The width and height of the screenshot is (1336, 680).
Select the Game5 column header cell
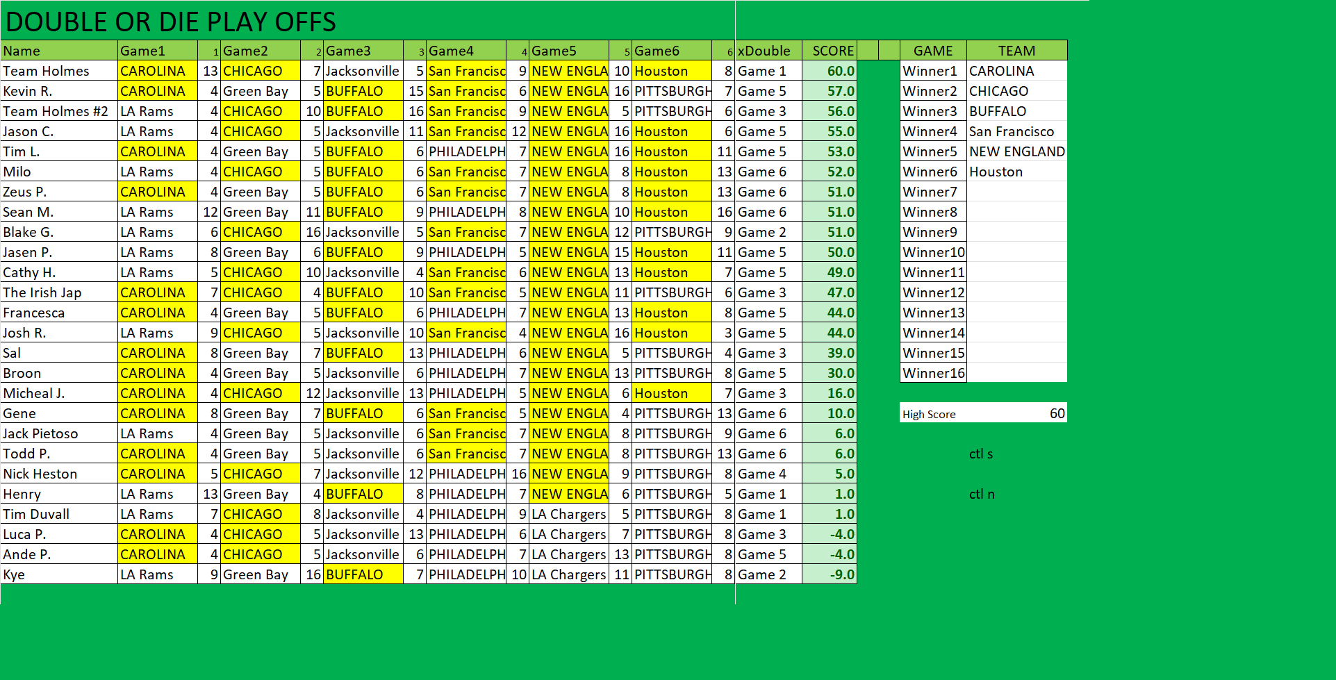(569, 51)
